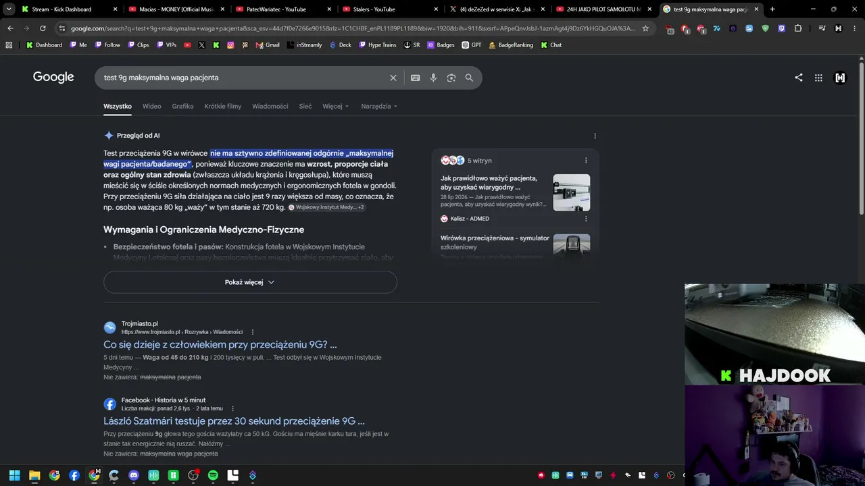Submit search with the magnifier icon
Image resolution: width=865 pixels, height=486 pixels.
(x=469, y=78)
